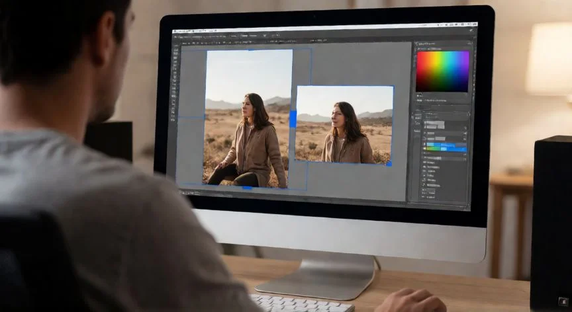Select the left photo of the seated woman

(x=248, y=118)
